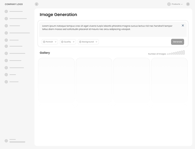Screen dimensions: 195x149
Task: Open the Portrait dropdown
Action: (x=50, y=42)
